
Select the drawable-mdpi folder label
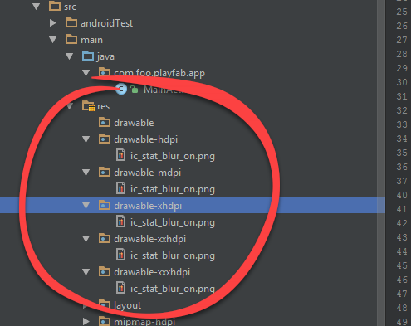(148, 173)
